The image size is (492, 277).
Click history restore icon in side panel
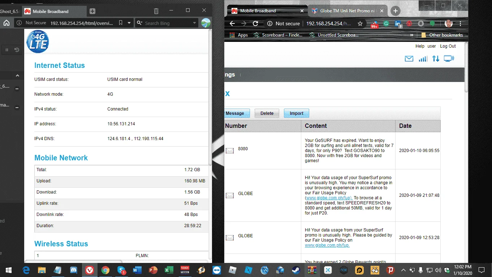(x=17, y=50)
